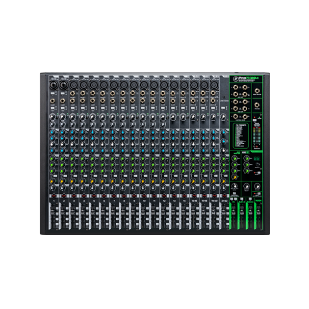Click the channel 6 gain knob
The width and height of the screenshot is (309, 309).
tap(103, 117)
